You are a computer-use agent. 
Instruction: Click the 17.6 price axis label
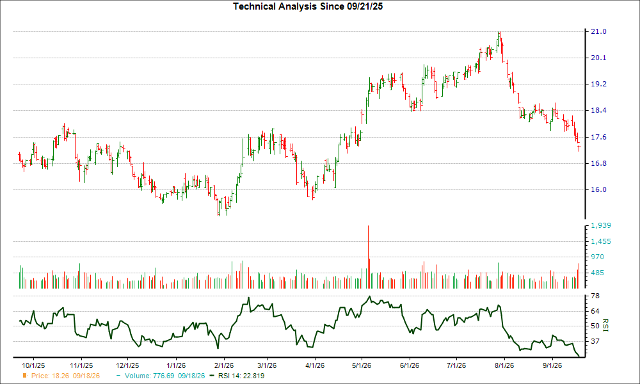pos(598,137)
